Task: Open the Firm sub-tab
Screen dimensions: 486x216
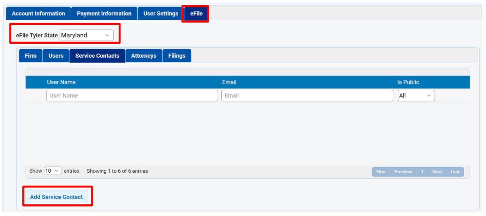Action: pyautogui.click(x=31, y=56)
